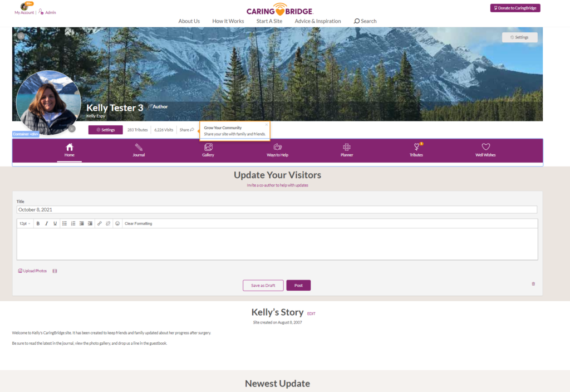This screenshot has width=570, height=392.
Task: Click Donate to CaringBridge
Action: tap(515, 8)
